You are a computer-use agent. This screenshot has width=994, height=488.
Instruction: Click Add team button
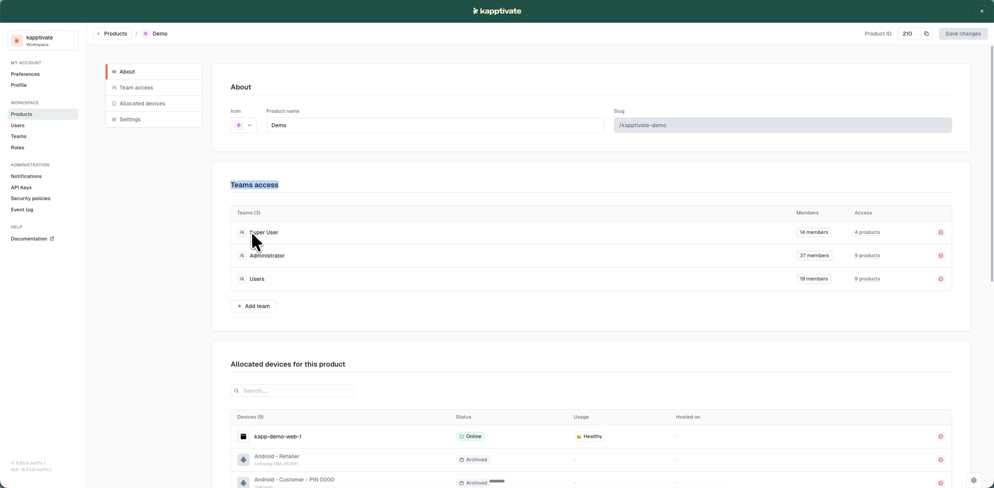pyautogui.click(x=253, y=306)
